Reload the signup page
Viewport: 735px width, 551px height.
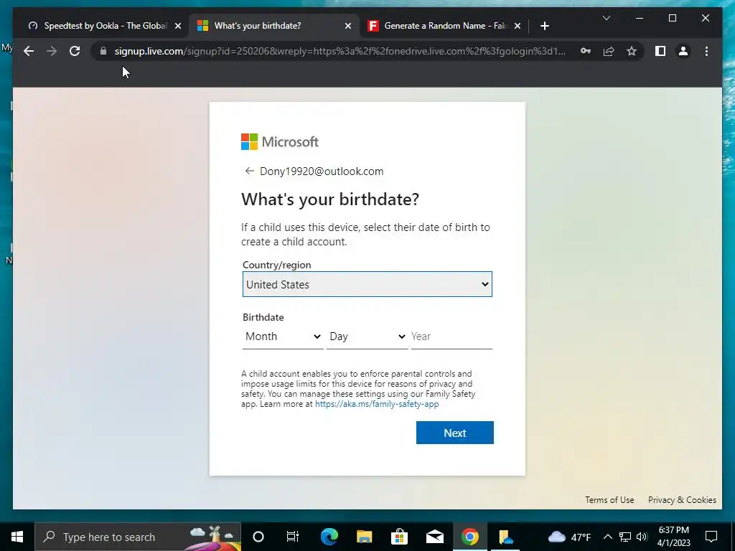(x=75, y=51)
